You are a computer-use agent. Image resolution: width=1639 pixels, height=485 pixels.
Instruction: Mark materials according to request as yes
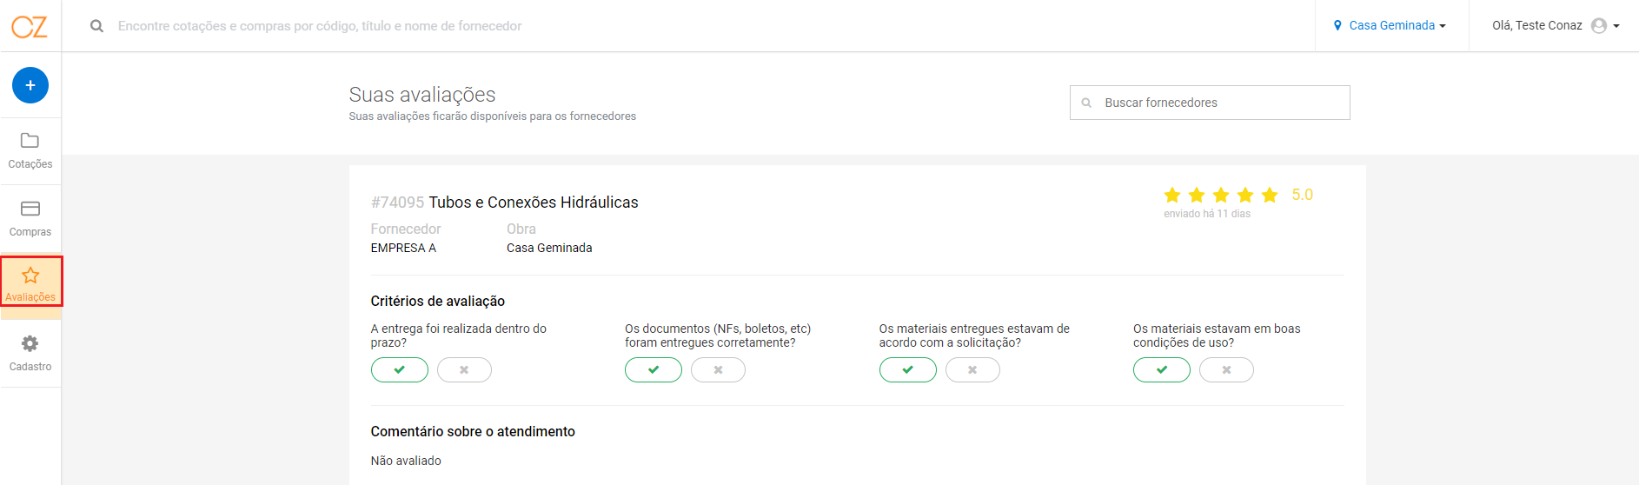pyautogui.click(x=908, y=369)
